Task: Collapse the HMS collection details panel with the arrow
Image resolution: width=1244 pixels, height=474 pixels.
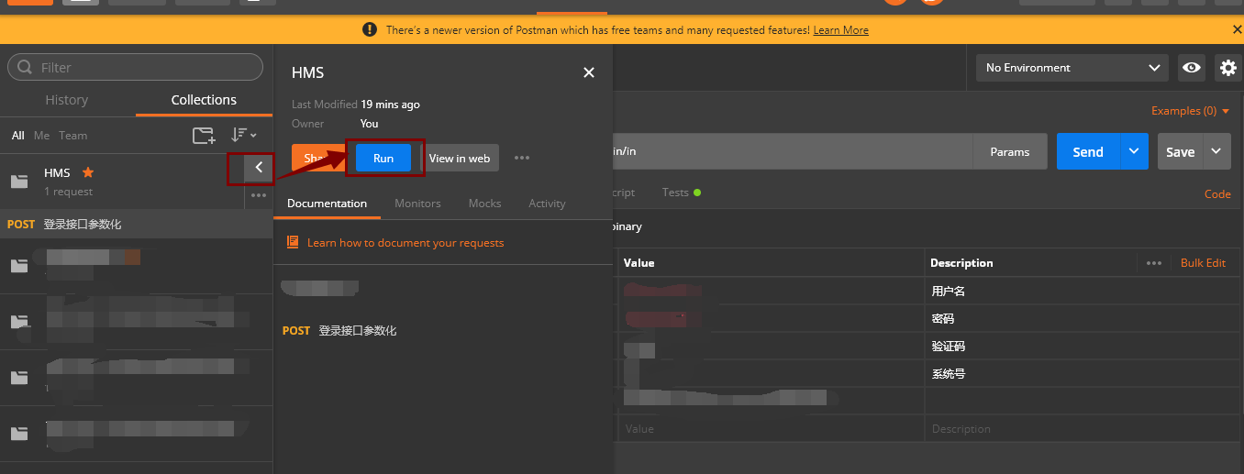Action: coord(259,167)
